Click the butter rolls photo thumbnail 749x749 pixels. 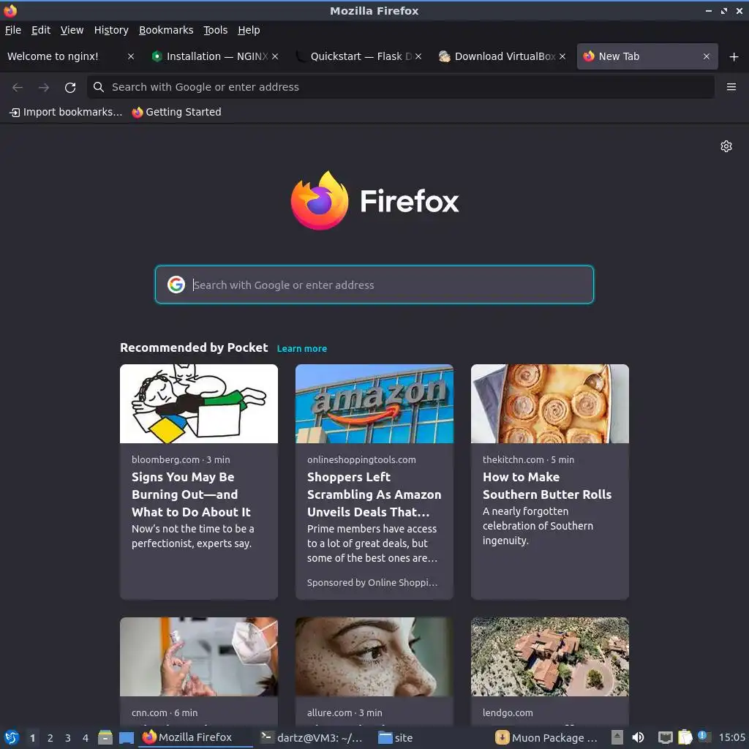[550, 404]
